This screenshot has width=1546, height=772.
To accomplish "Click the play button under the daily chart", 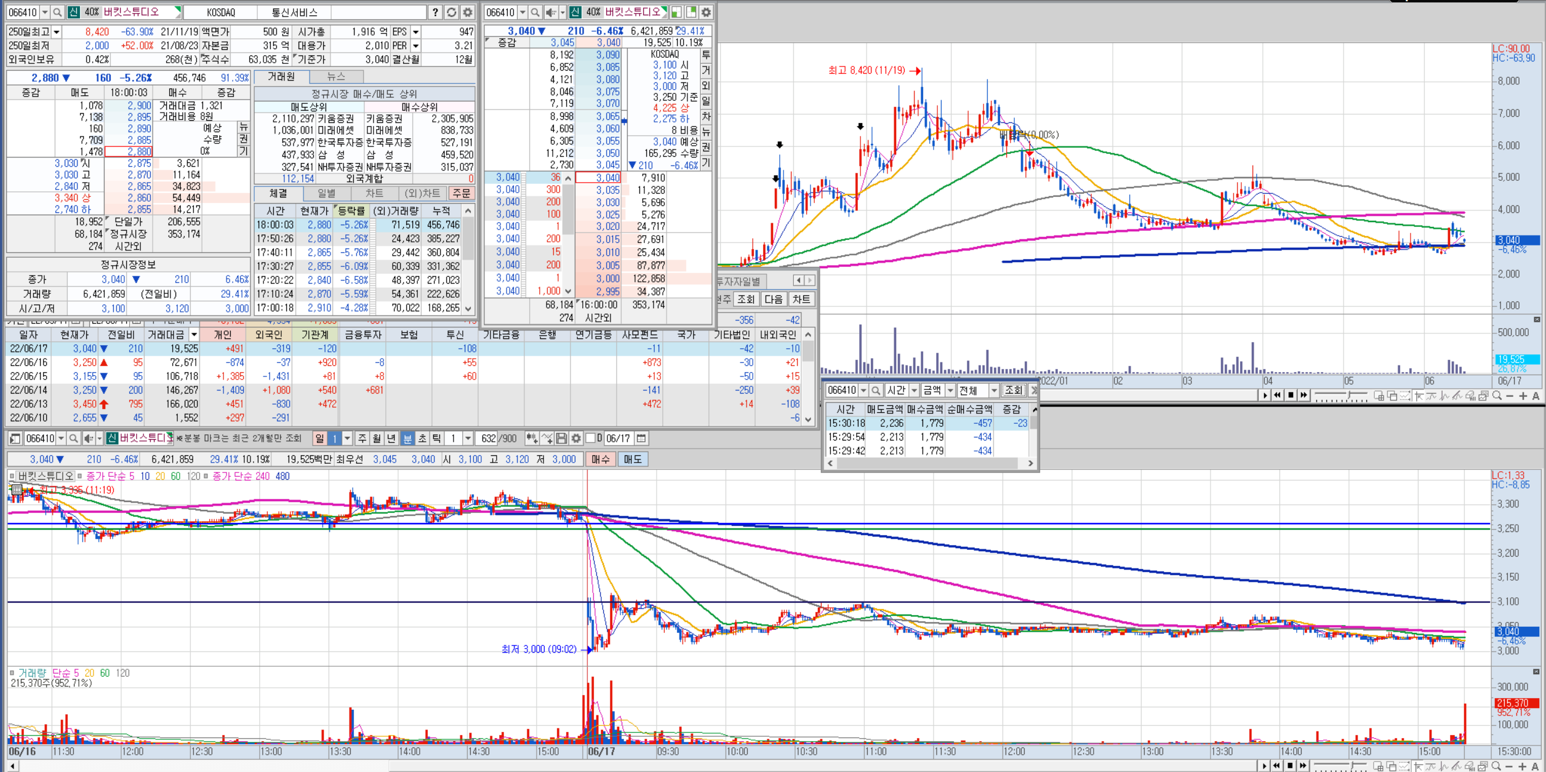I will click(1265, 395).
